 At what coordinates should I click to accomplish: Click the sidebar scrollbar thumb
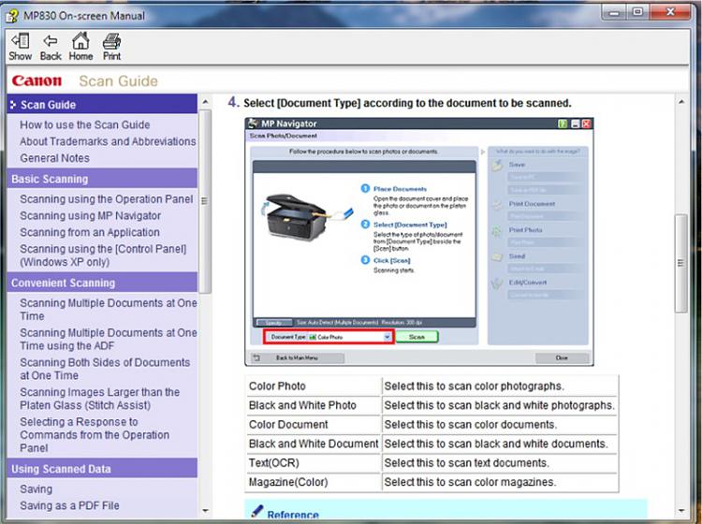(205, 201)
